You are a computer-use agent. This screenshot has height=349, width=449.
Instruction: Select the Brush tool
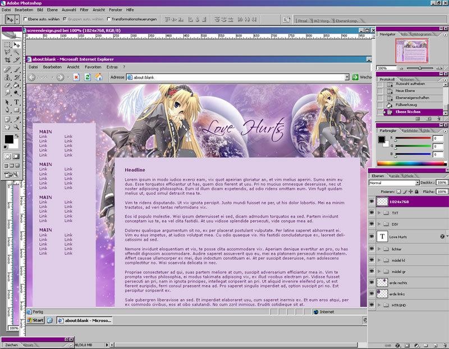[16, 70]
